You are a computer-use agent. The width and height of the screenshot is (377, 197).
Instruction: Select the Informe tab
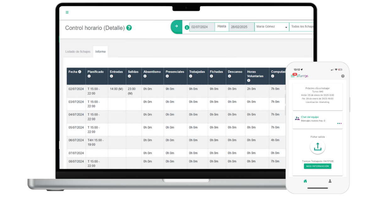(x=100, y=51)
